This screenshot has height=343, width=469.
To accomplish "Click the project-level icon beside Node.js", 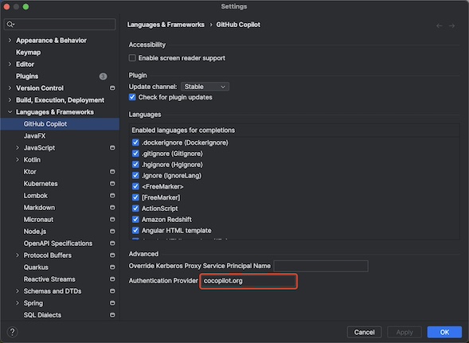I will 112,232.
